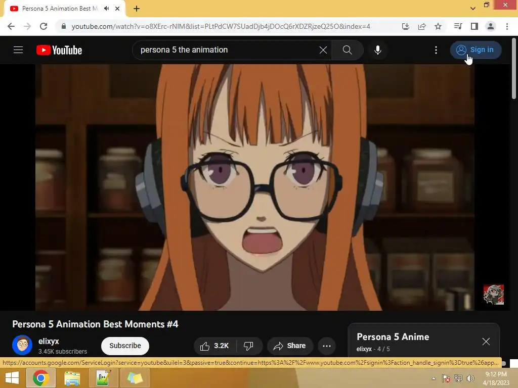Open the elixyx channel avatar

[22, 345]
